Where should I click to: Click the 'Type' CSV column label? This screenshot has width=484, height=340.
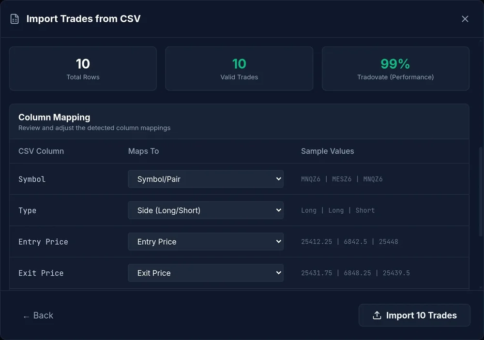tap(28, 211)
